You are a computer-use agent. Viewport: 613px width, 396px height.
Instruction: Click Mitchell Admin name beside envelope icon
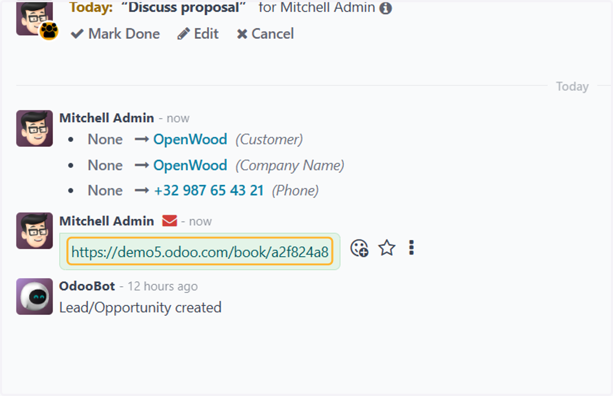[x=106, y=221]
